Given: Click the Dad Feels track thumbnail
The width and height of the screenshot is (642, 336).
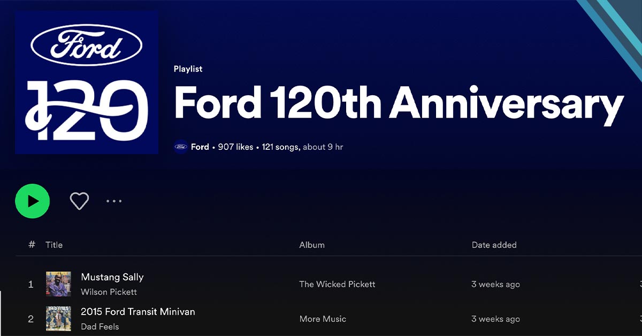Looking at the screenshot, I should click(x=59, y=318).
